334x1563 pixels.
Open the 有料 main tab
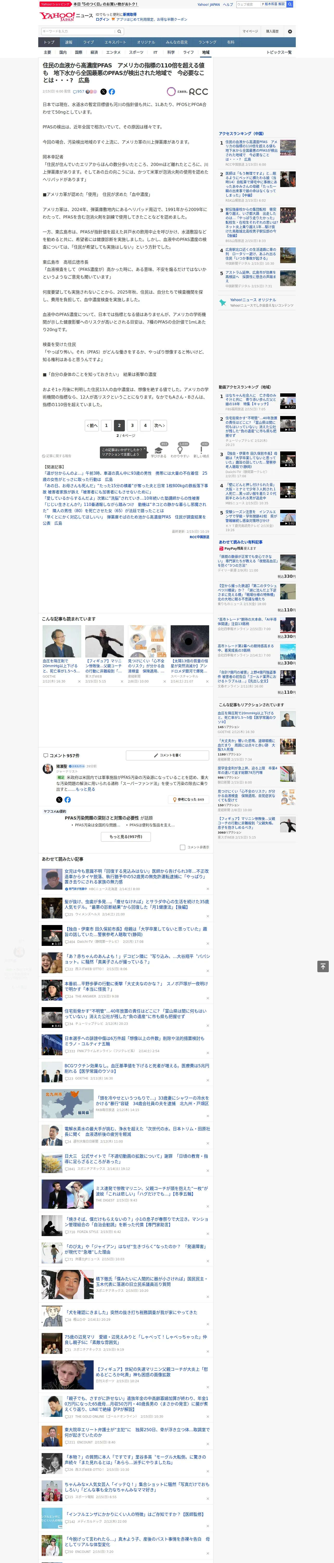(x=230, y=42)
